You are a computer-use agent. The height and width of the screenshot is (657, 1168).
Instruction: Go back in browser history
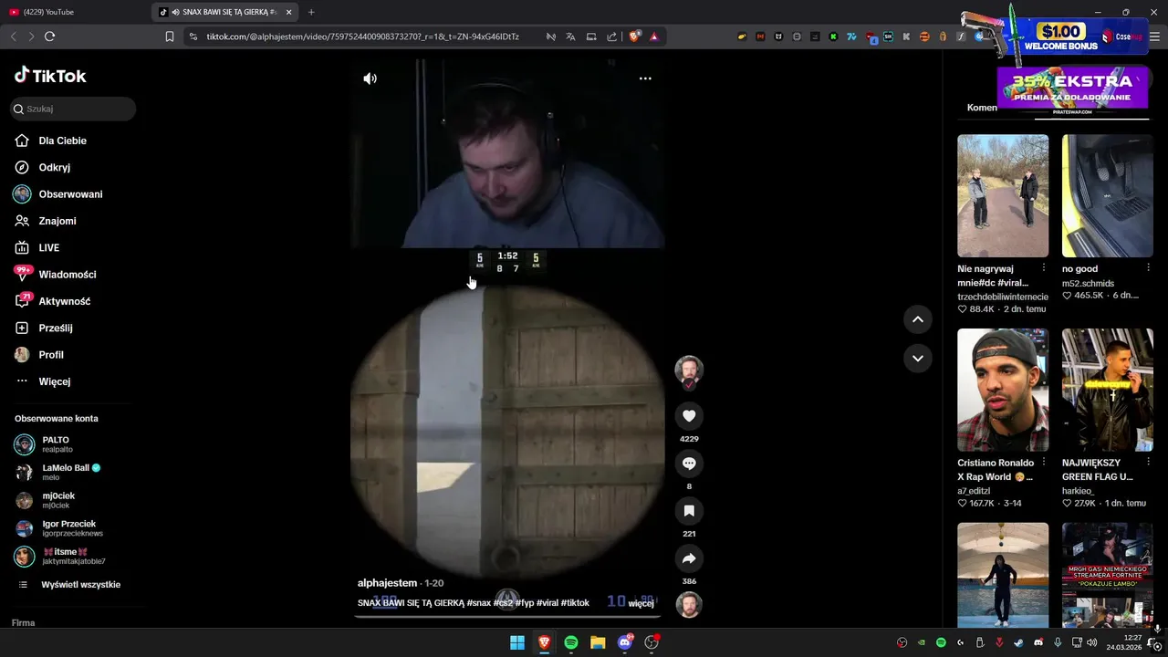[13, 36]
